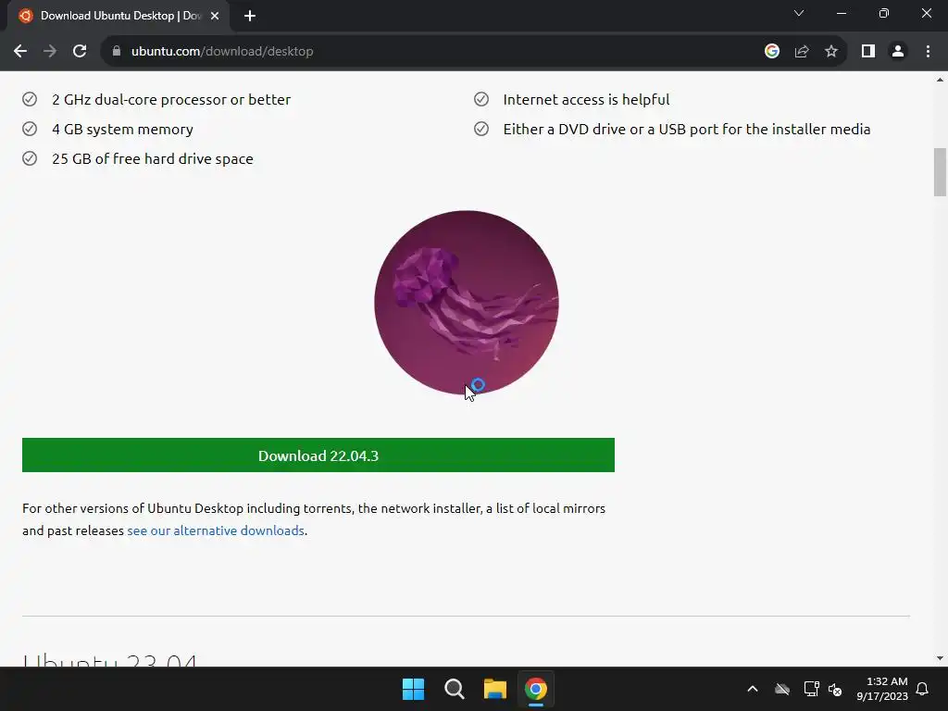Bookmark this tab with star icon
This screenshot has height=711, width=948.
831,52
